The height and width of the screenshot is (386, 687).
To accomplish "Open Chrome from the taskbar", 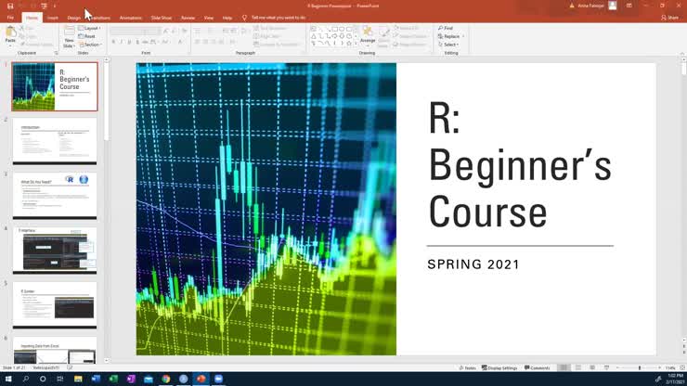I will pos(165,379).
